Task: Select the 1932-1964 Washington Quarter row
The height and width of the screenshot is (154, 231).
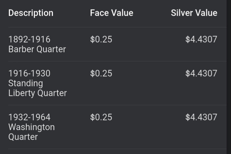Action: pos(117,127)
